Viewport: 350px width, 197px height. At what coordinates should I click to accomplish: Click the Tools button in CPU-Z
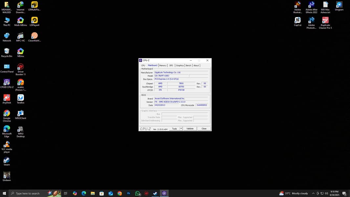[x=174, y=129]
